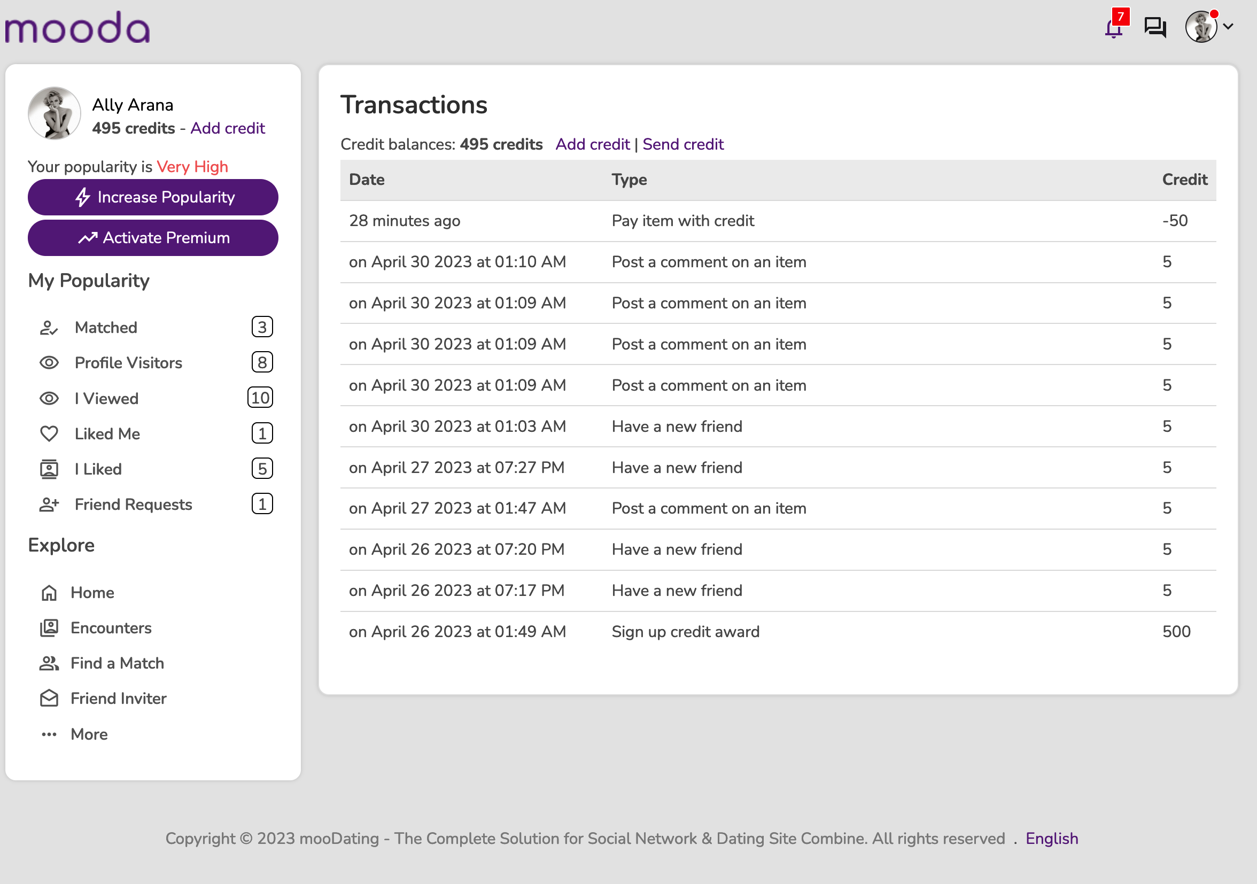Click the Activate Premium button
The image size is (1257, 884).
(x=153, y=237)
